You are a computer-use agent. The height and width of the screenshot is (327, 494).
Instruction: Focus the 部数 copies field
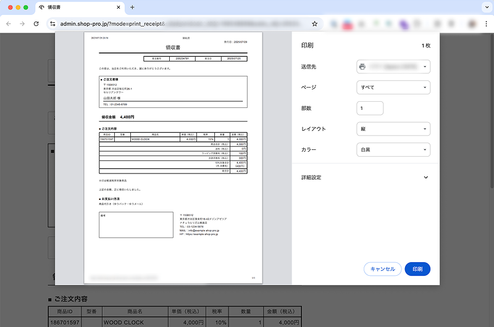[370, 108]
